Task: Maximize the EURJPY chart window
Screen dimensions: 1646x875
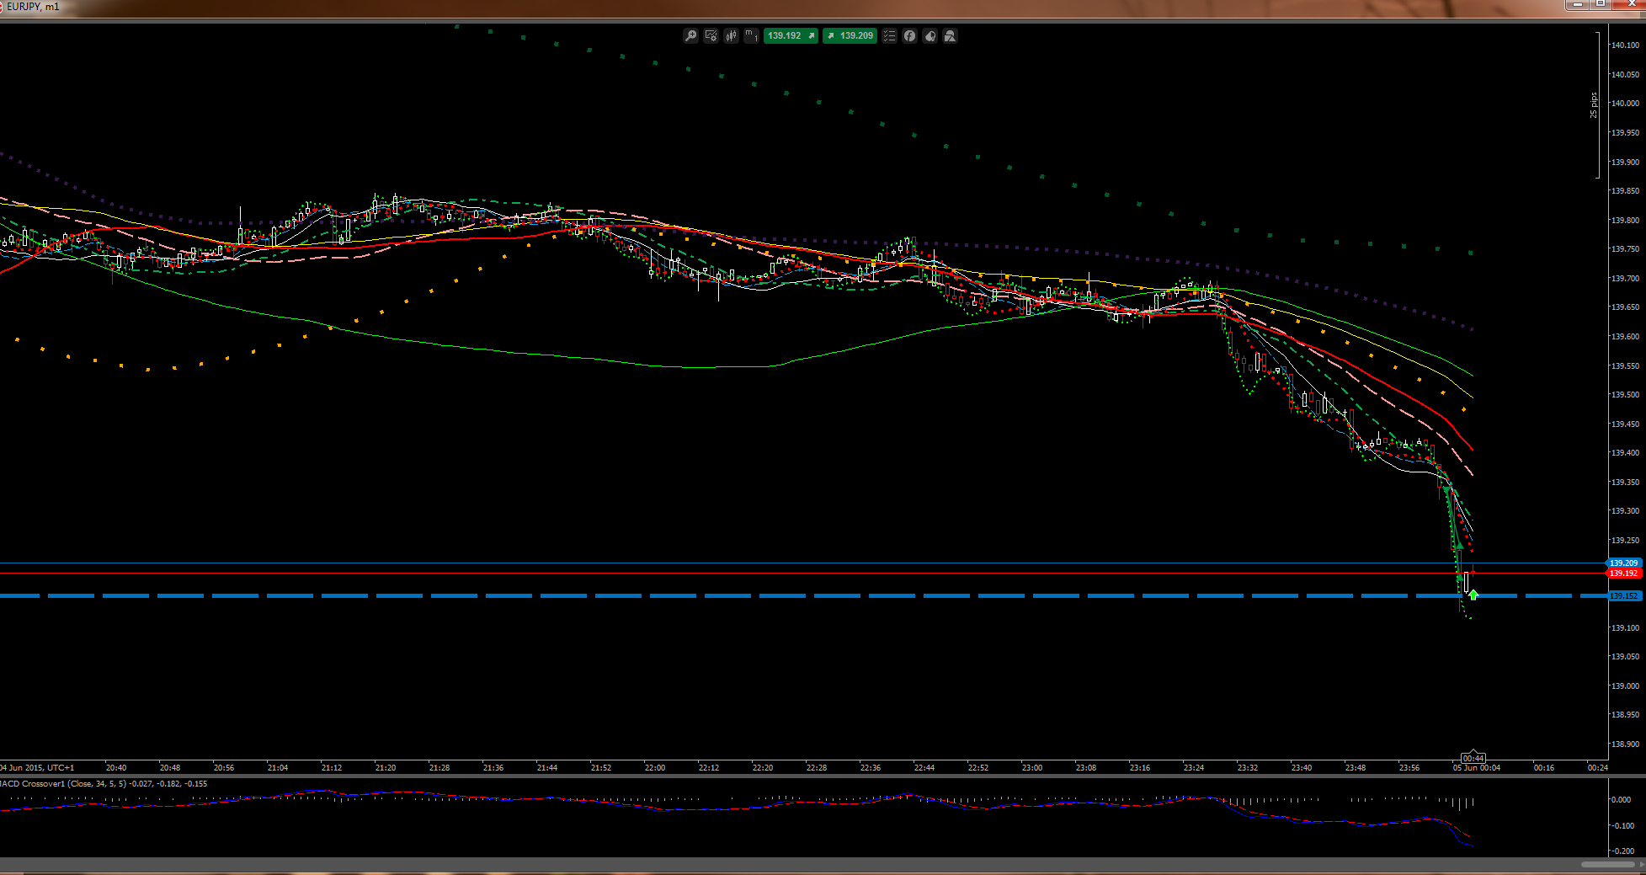Action: [1600, 5]
